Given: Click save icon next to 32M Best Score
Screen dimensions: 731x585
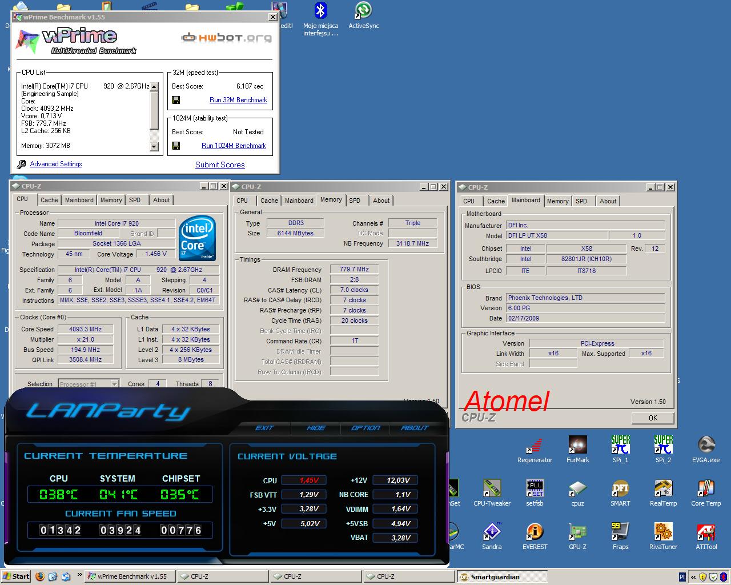Looking at the screenshot, I should tap(176, 100).
